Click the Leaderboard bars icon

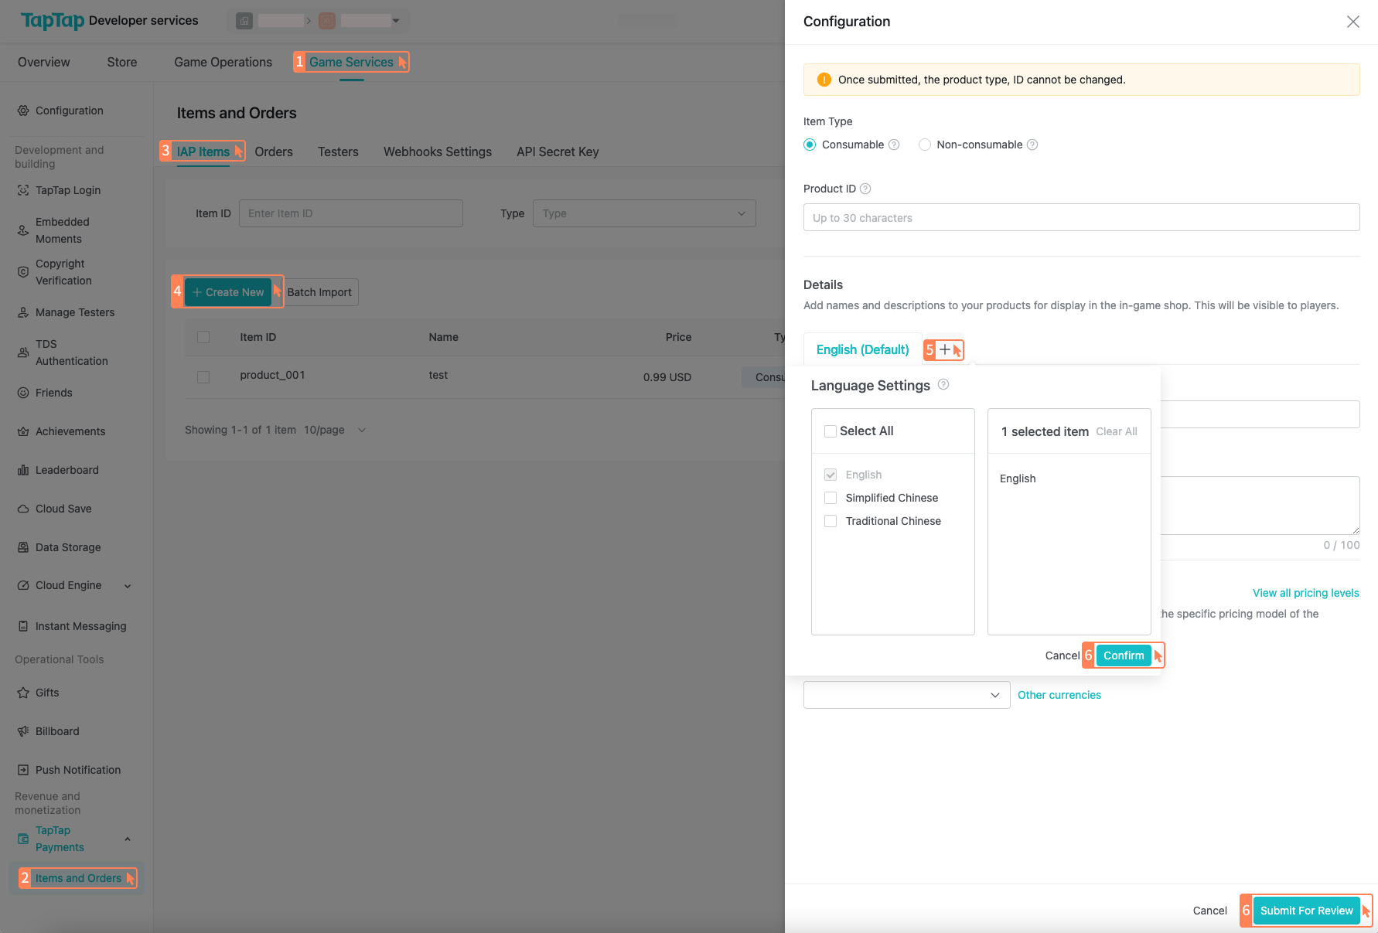pos(23,470)
